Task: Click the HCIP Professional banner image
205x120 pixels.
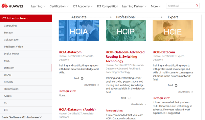Action: [126, 30]
